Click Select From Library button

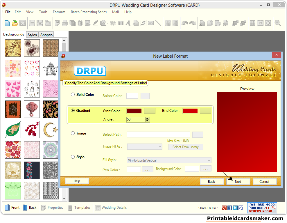pos(186,147)
